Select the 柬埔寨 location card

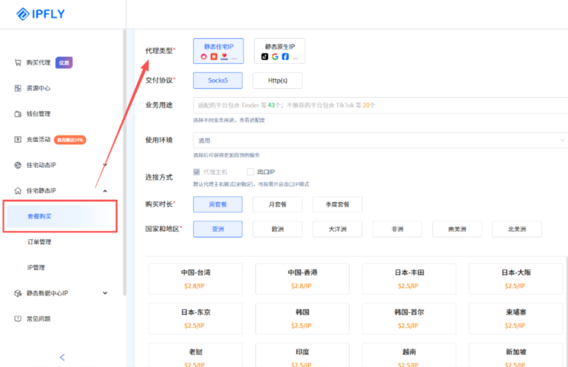[516, 318]
